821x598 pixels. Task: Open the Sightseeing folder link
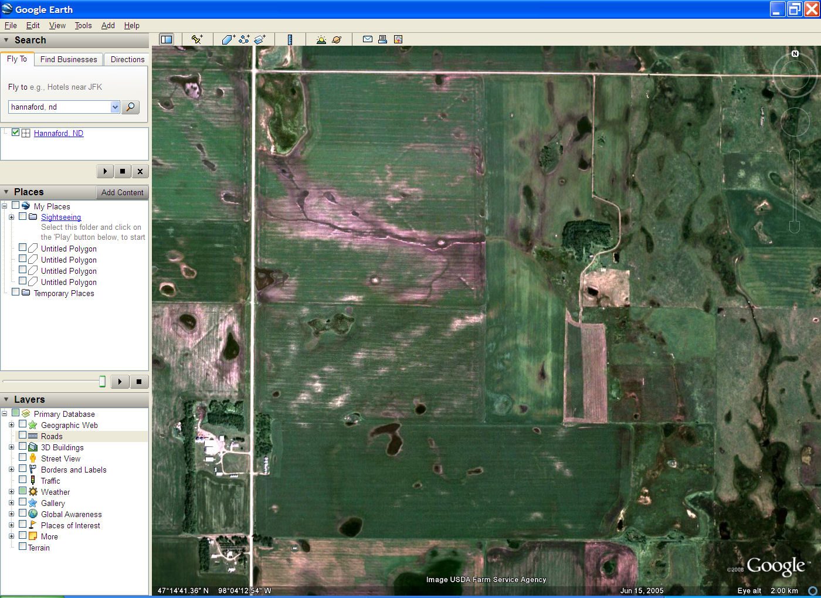(x=61, y=217)
